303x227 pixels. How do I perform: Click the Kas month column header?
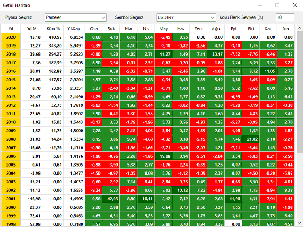tap(268, 29)
